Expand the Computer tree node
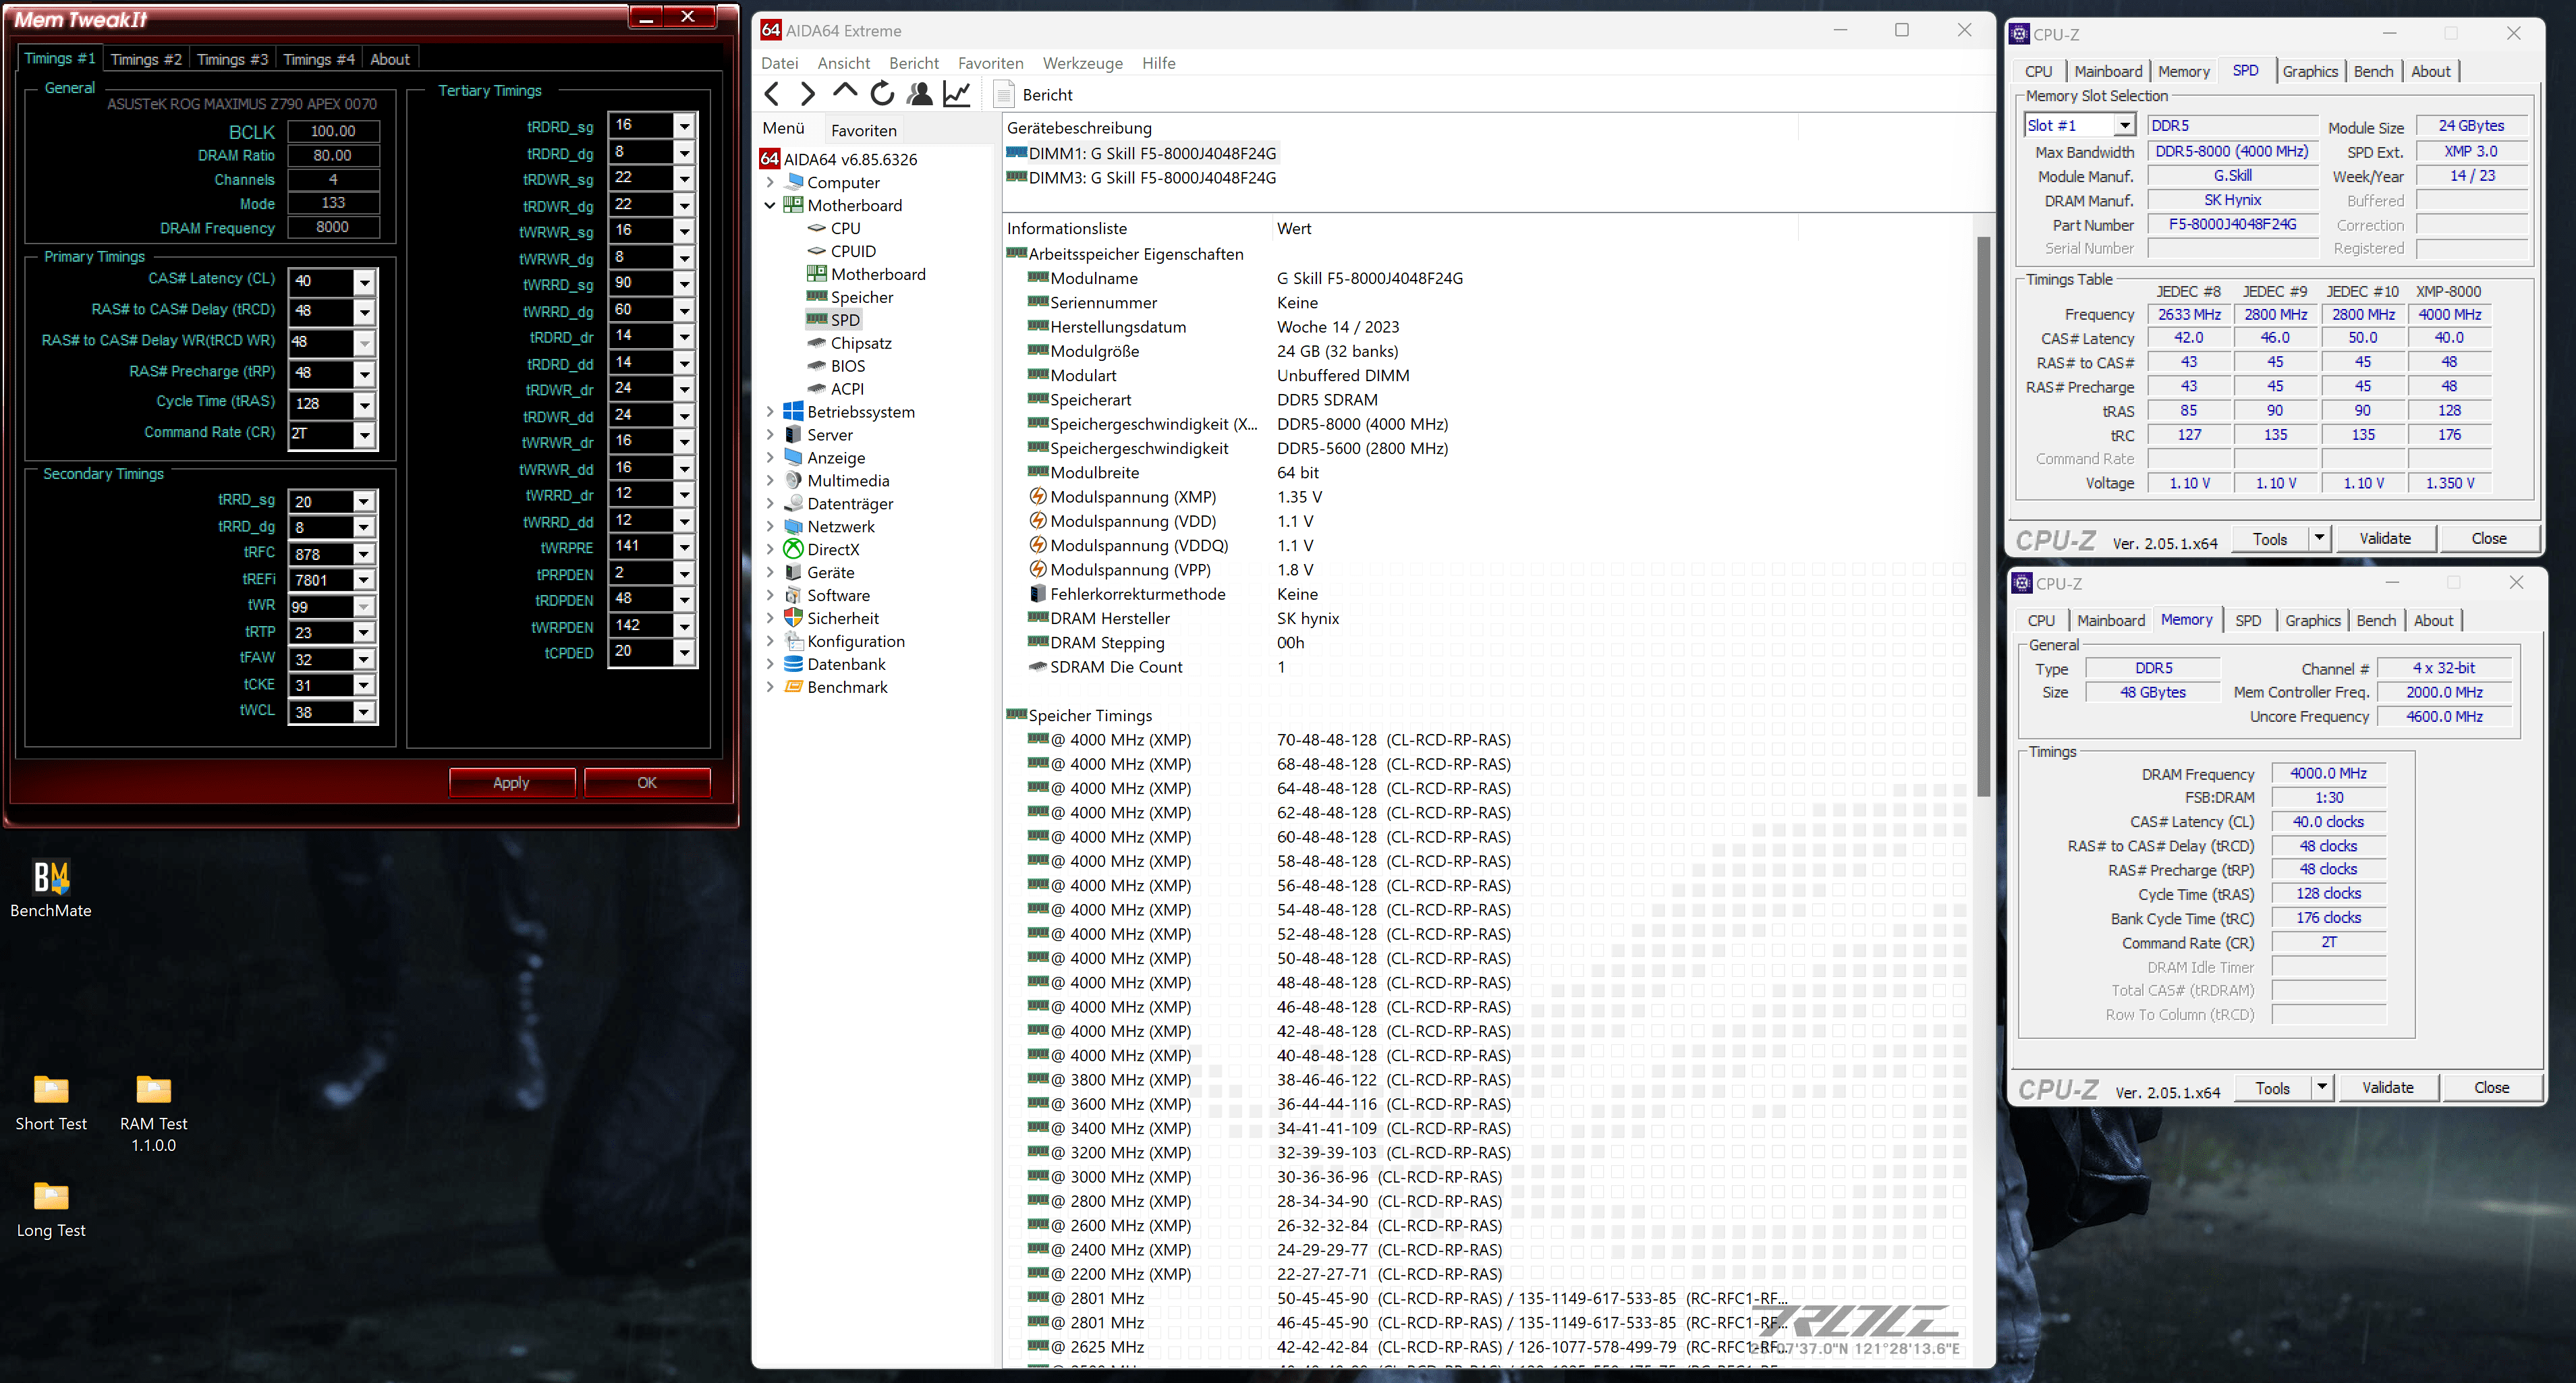The width and height of the screenshot is (2576, 1383). 770,182
